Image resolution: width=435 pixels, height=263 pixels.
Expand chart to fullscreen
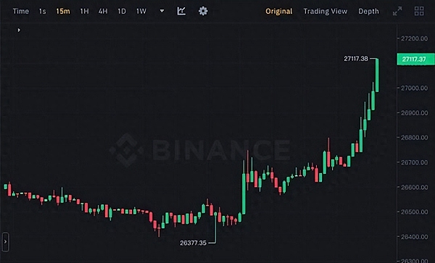397,11
